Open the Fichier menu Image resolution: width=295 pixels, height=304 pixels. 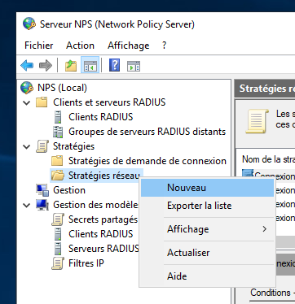39,46
